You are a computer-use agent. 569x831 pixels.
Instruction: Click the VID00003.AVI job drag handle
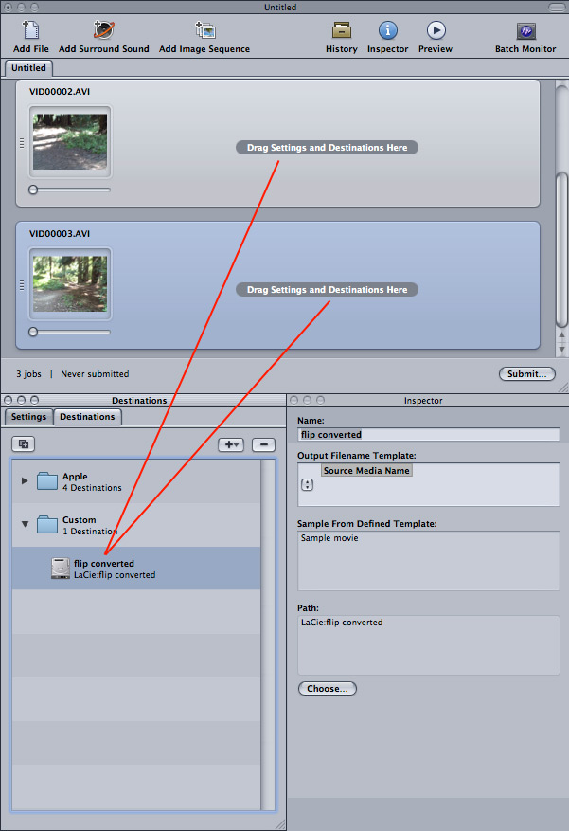(x=22, y=285)
